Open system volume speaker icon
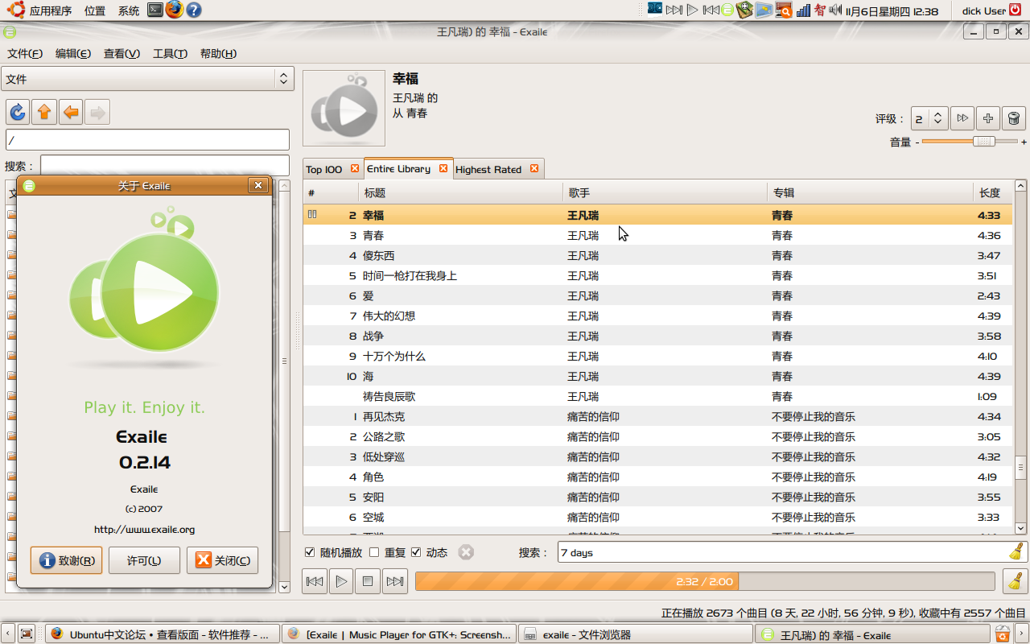 tap(835, 10)
